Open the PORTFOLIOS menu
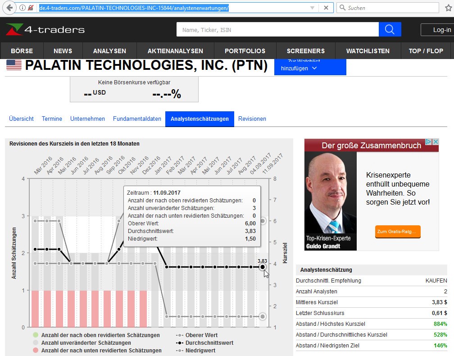The height and width of the screenshot is (356, 454). pos(245,51)
